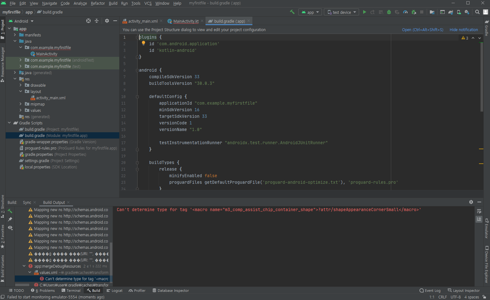Toggle the Resource Manager side panel
This screenshot has width=490, height=300.
pos(3,64)
